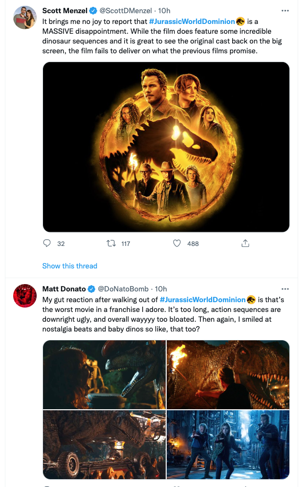The width and height of the screenshot is (305, 487).
Task: Open the Show this thread link
Action: (x=70, y=266)
